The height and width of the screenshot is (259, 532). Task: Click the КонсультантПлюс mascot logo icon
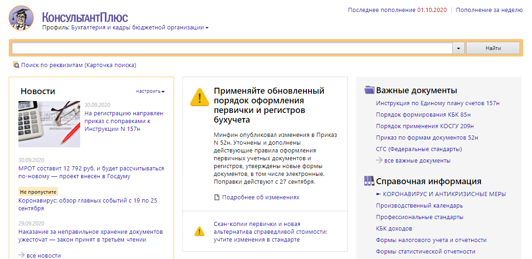point(21,18)
